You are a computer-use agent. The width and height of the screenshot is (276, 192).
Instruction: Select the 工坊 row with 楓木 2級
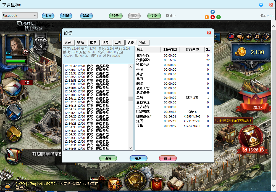(173, 98)
